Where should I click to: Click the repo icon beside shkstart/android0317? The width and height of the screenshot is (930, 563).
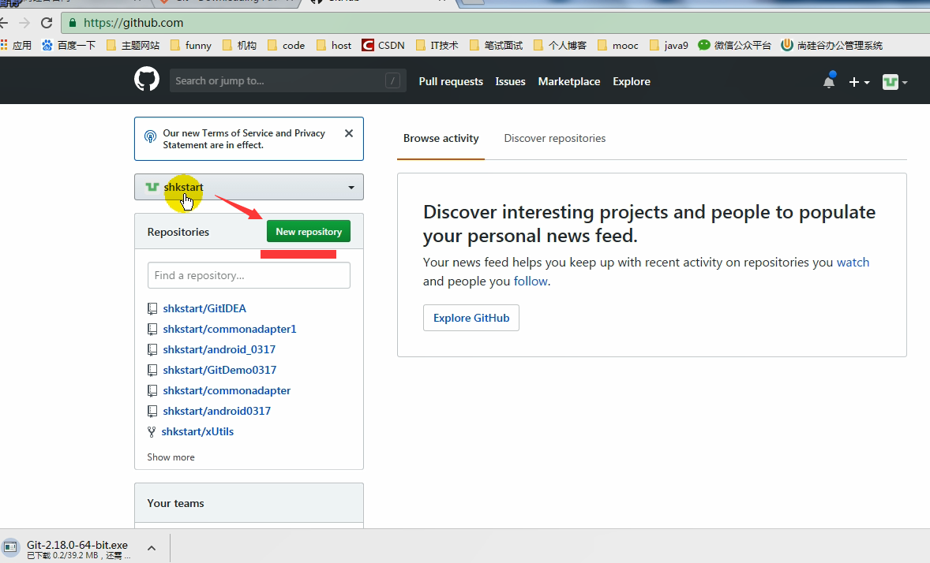tap(152, 412)
